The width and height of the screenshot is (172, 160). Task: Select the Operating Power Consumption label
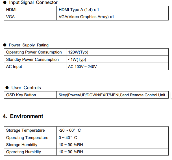click(x=34, y=52)
